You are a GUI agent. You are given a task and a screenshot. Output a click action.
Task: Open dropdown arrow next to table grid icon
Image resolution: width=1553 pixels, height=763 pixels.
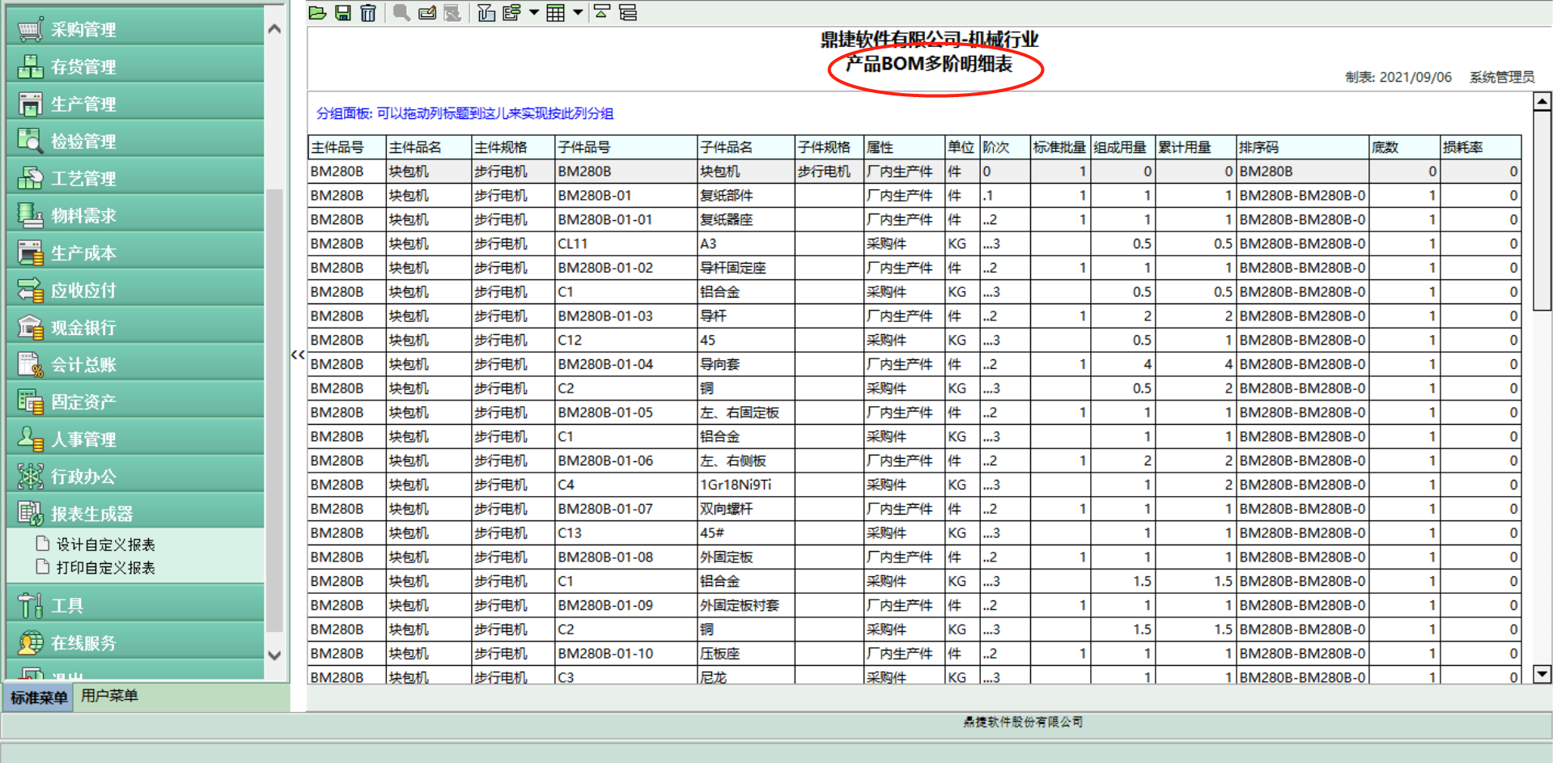click(578, 13)
